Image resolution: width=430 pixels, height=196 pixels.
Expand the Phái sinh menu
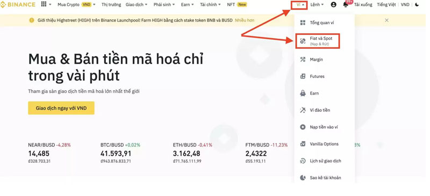point(164,5)
